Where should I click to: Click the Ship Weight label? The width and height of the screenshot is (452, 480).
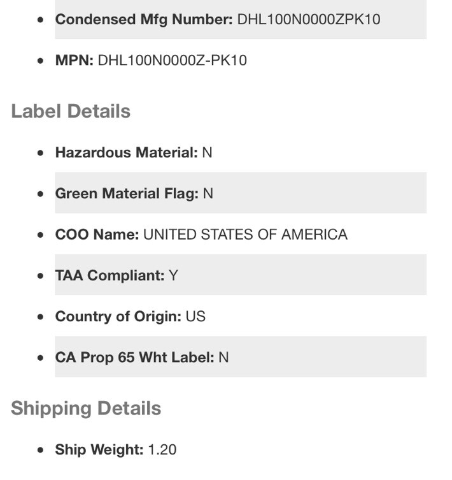(x=99, y=449)
